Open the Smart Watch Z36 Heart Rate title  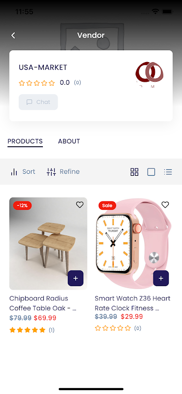point(132,303)
